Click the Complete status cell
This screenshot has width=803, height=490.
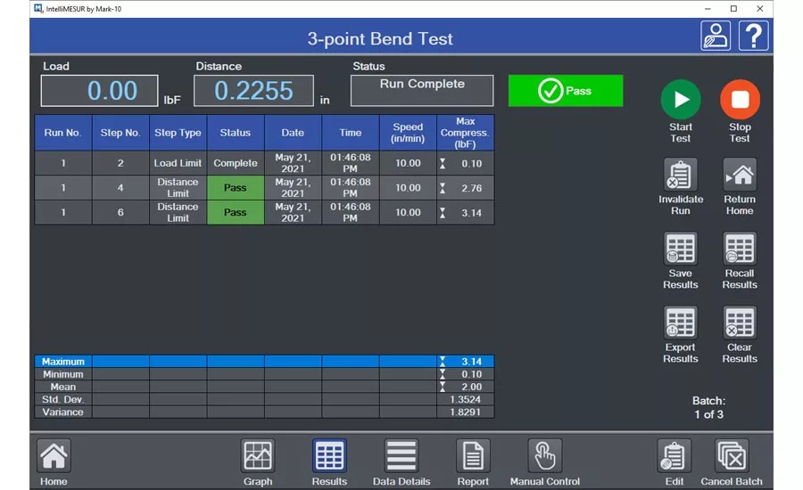[x=236, y=163]
